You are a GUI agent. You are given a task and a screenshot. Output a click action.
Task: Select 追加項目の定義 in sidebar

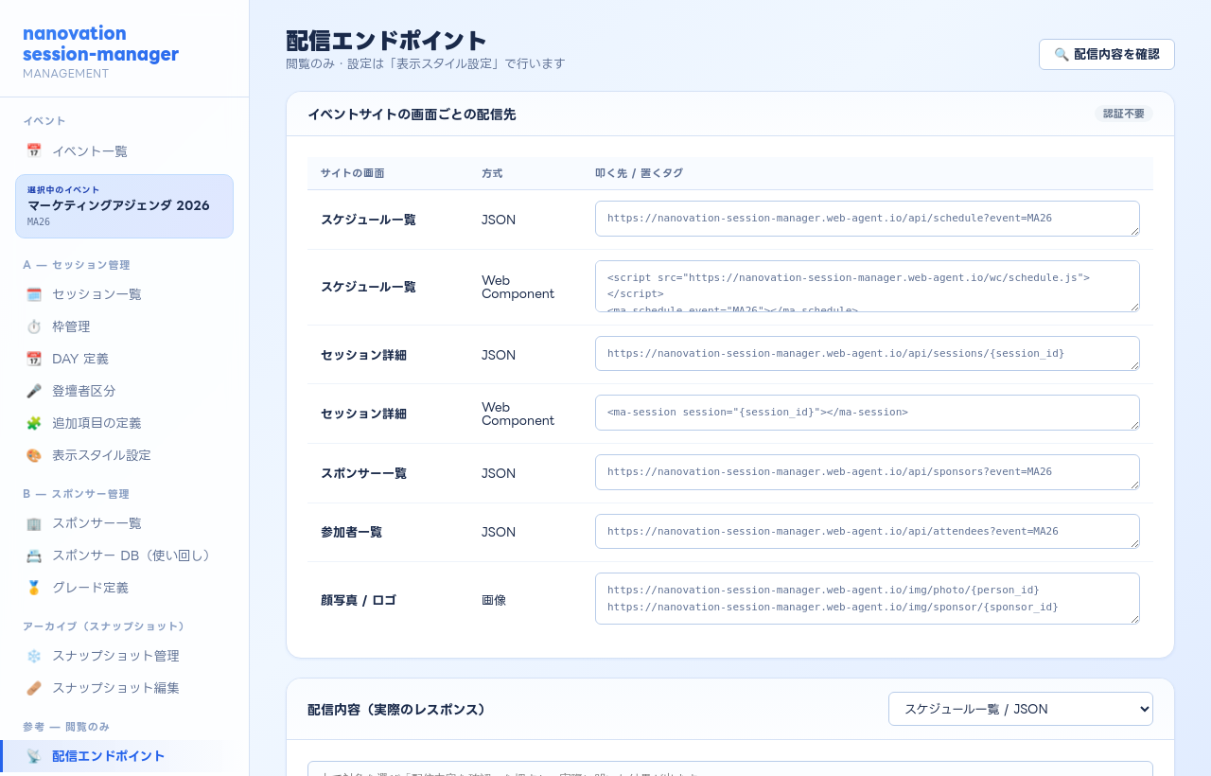coord(124,423)
